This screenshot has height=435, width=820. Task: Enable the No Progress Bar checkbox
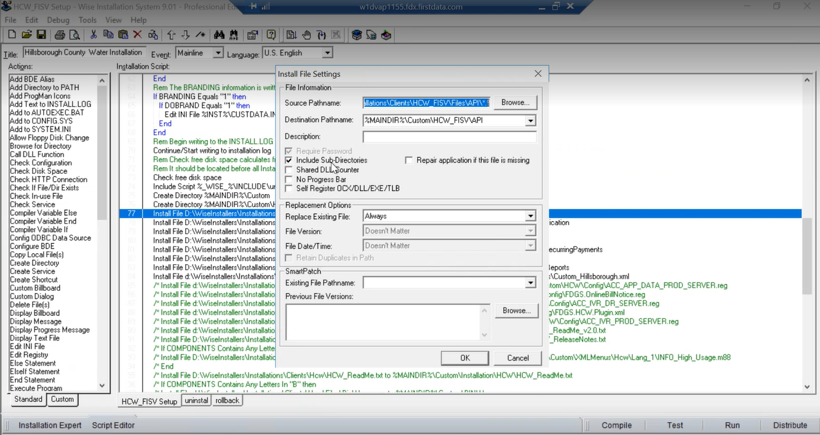[x=289, y=179]
